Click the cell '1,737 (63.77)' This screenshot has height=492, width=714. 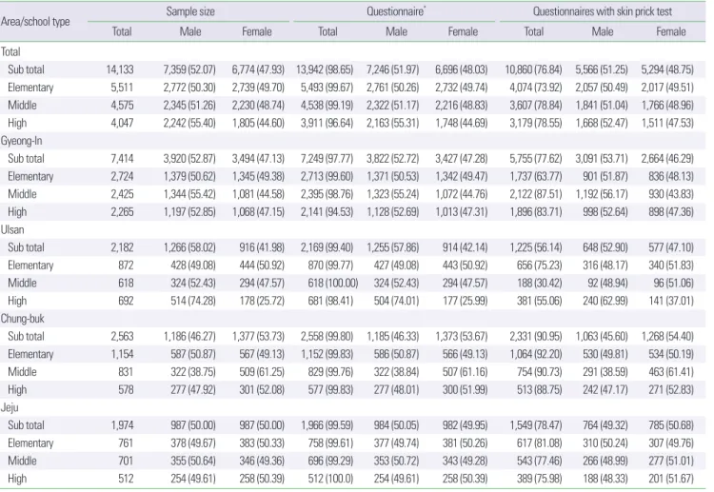click(x=535, y=176)
